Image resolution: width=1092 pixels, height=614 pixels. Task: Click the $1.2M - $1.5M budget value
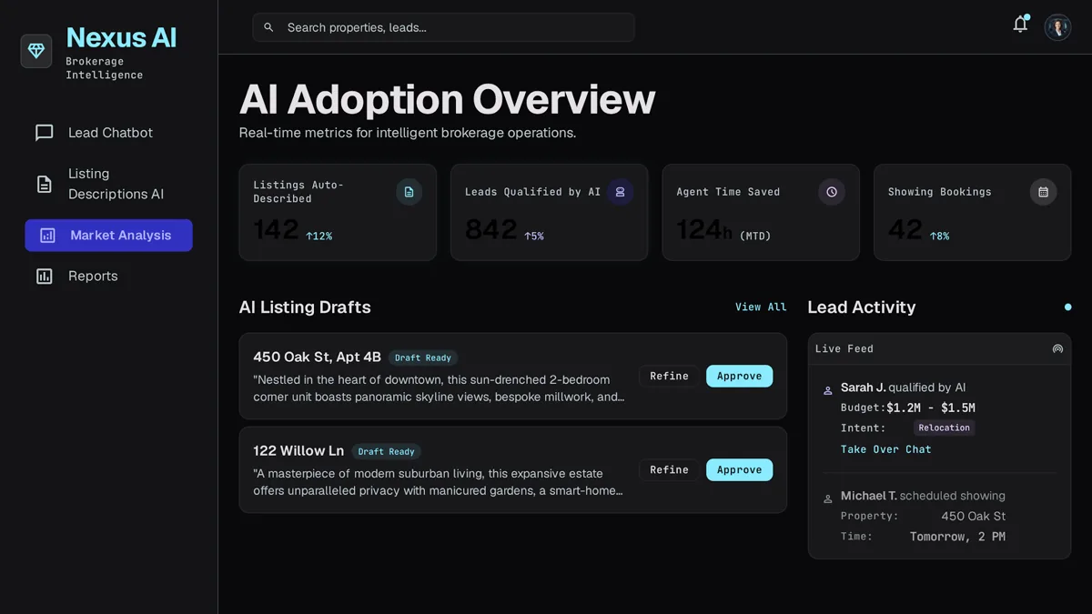click(x=930, y=408)
